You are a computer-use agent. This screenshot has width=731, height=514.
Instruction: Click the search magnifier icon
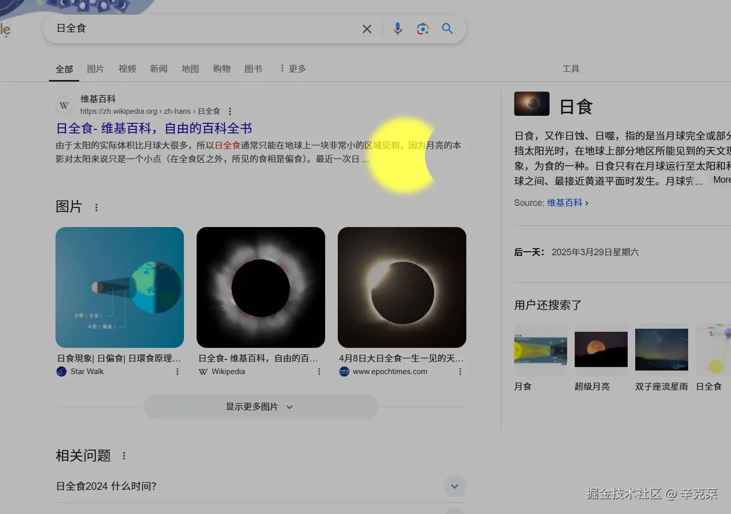[447, 29]
